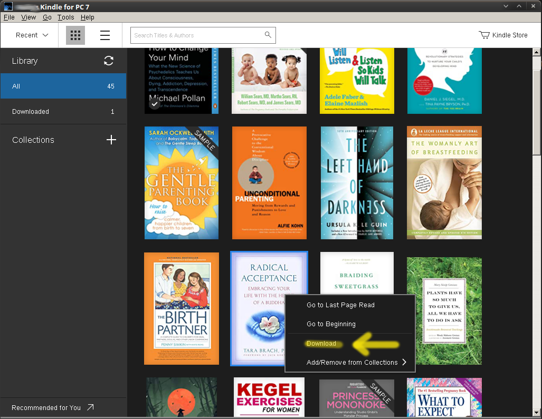Sync the library with refresh icon

[x=109, y=61]
